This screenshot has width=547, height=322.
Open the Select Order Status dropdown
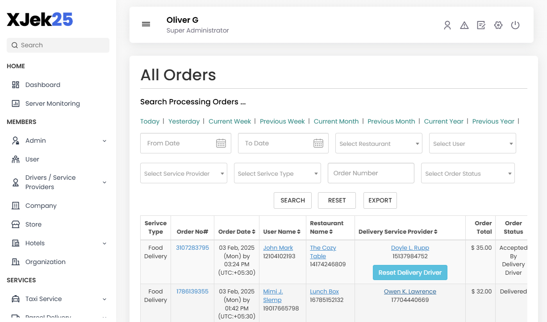click(468, 173)
